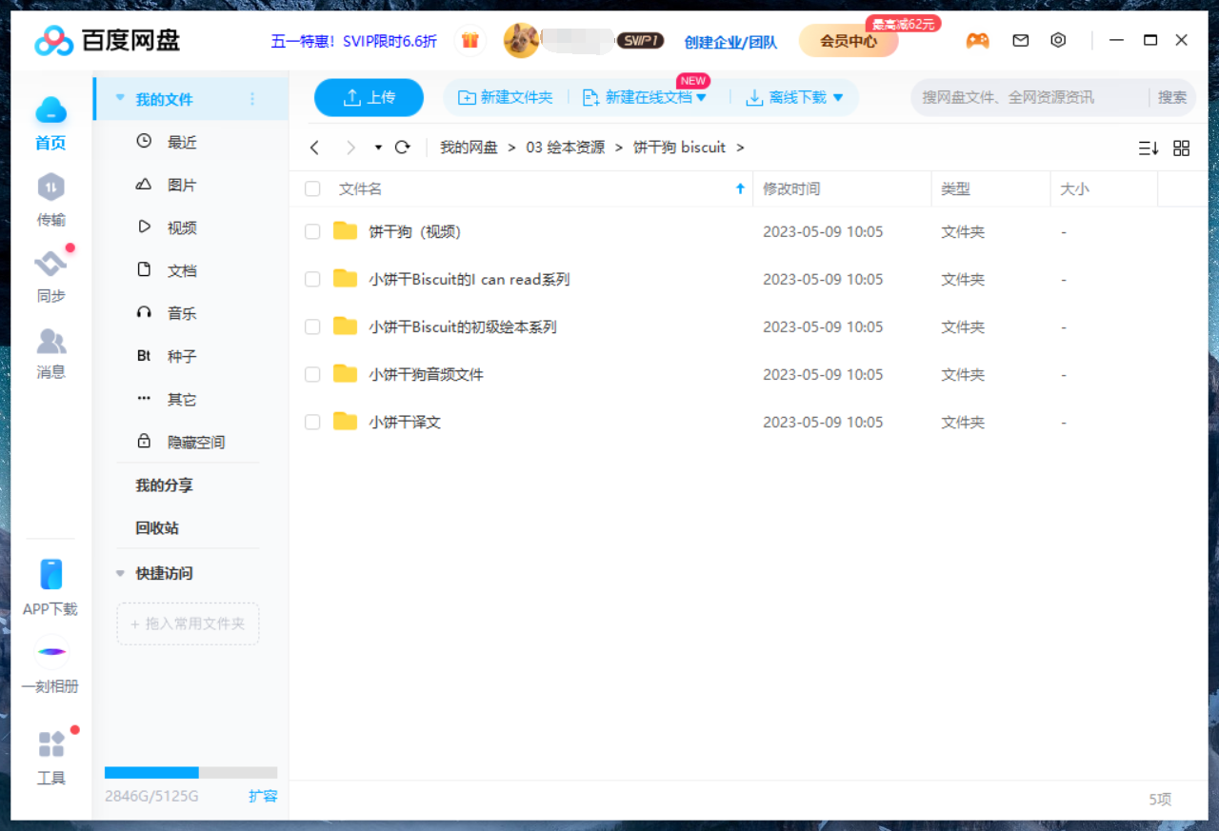The height and width of the screenshot is (831, 1219).
Task: Expand the 离线下载 dropdown
Action: click(x=836, y=97)
